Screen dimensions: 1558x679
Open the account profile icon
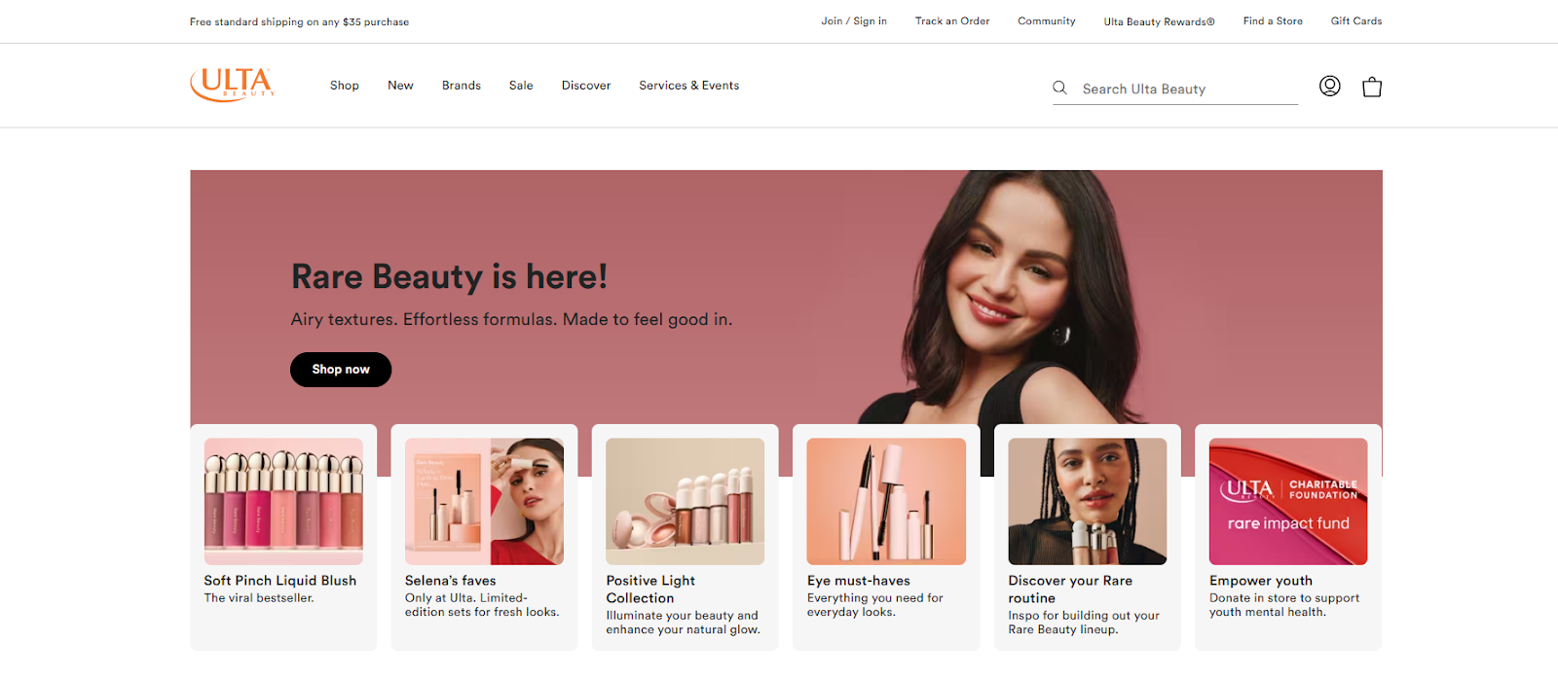coord(1329,86)
